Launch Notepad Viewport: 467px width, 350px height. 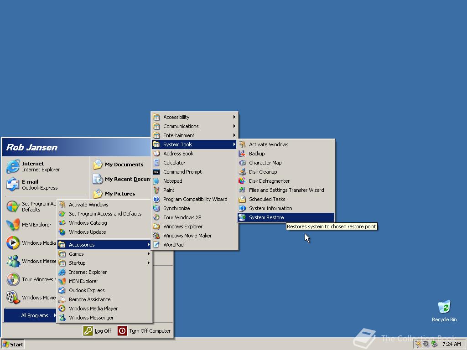click(194, 181)
